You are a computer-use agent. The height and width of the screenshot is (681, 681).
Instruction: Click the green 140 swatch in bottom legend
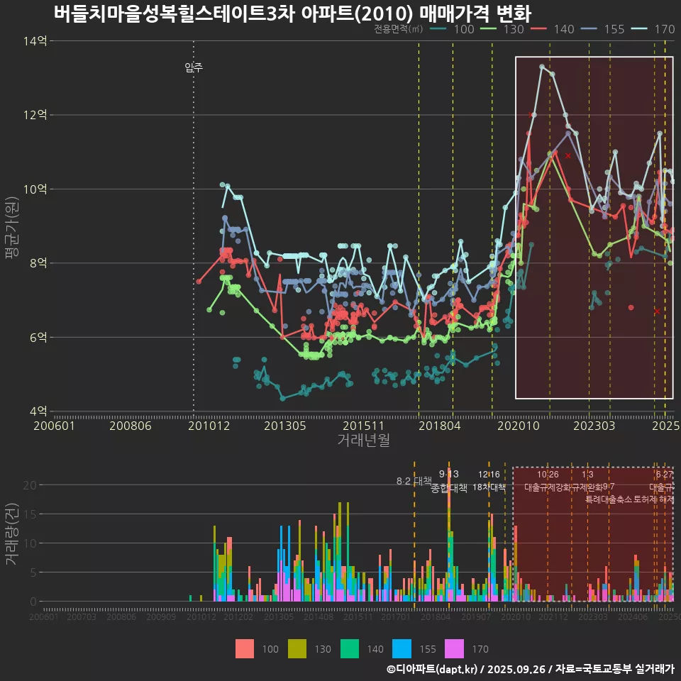tap(350, 649)
